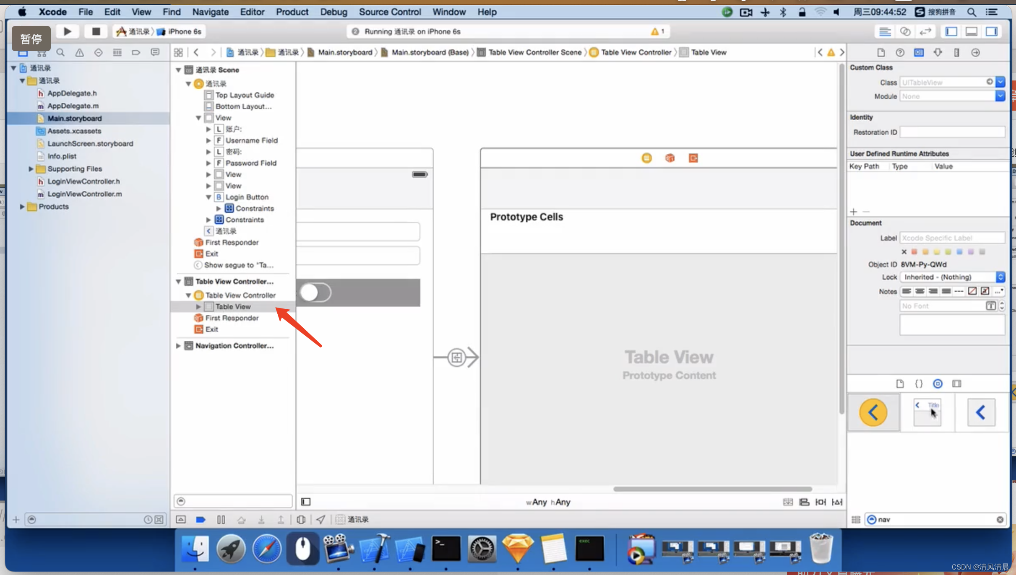Screen dimensions: 1016x575
Task: Click the segue icon between scenes
Action: 456,357
